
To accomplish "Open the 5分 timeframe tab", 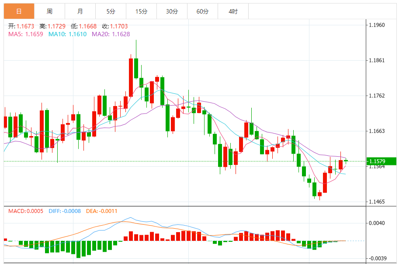I will tap(111, 11).
